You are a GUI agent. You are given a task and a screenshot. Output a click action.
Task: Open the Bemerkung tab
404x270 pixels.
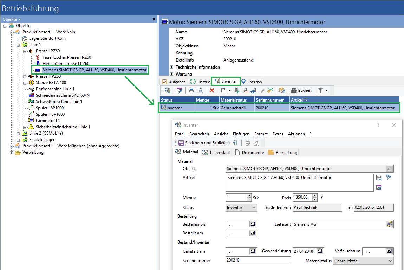click(x=282, y=153)
